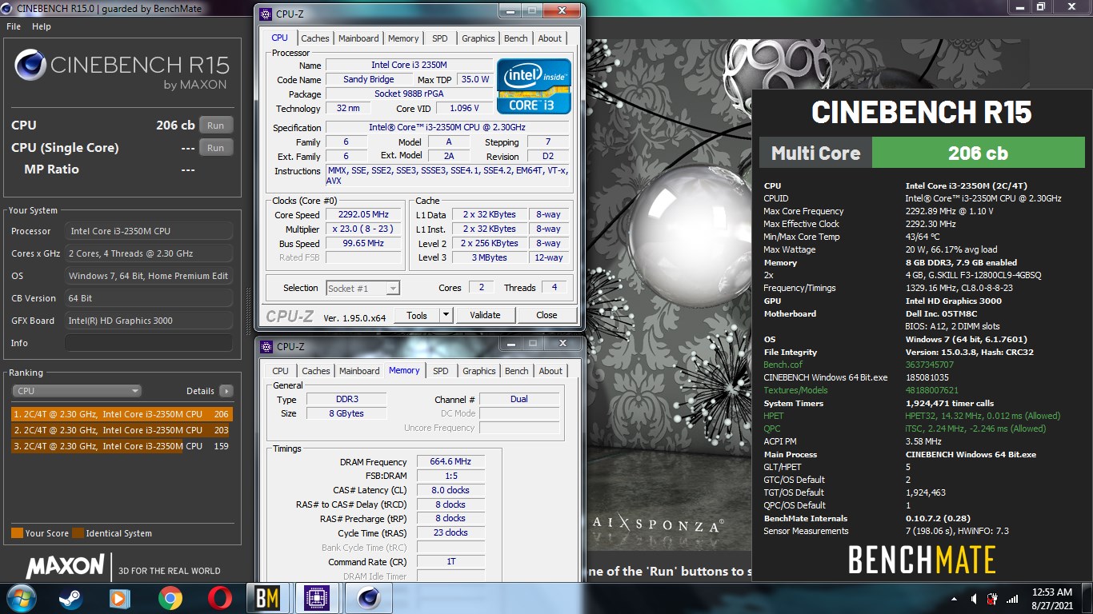Click the HPET32 timer entry in BenchMate panel
1093x614 pixels.
(x=983, y=416)
